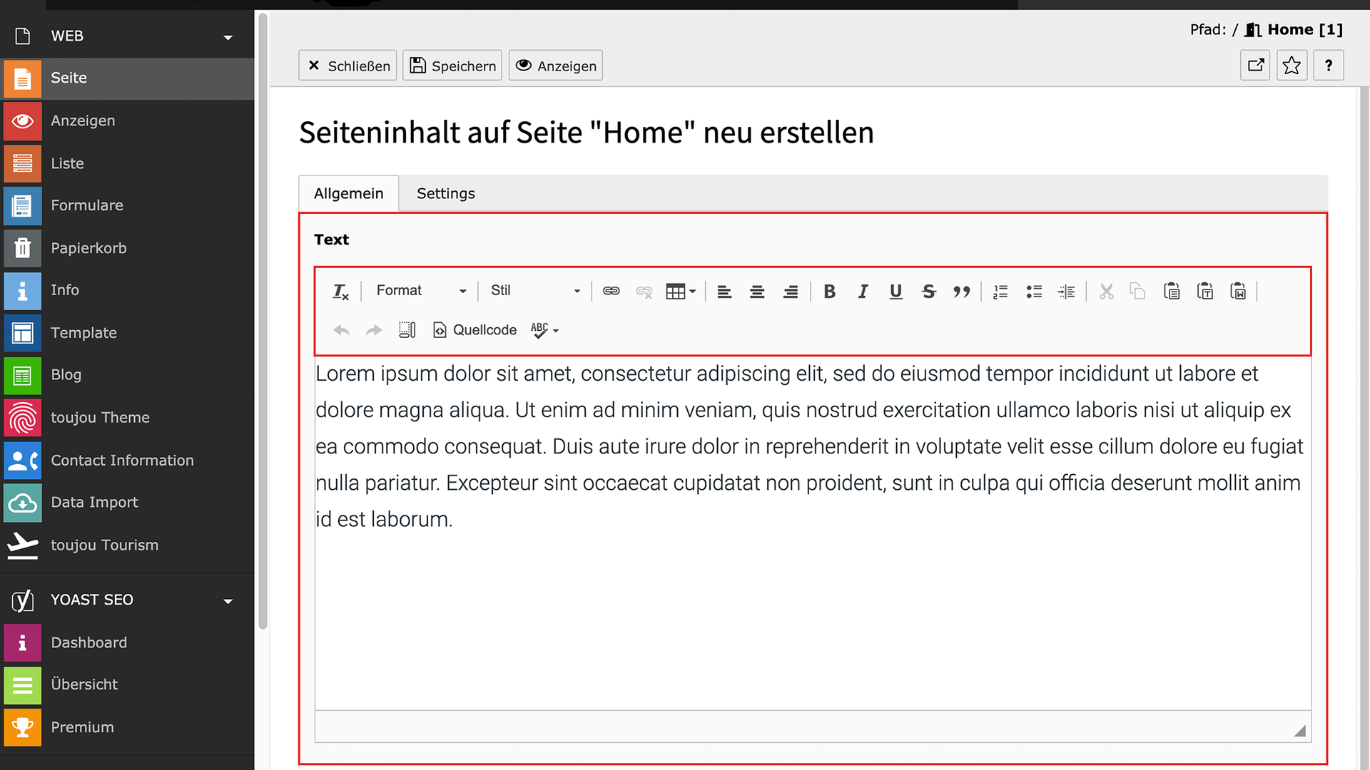Click the Paste from Word icon
The image size is (1370, 770).
(1238, 291)
